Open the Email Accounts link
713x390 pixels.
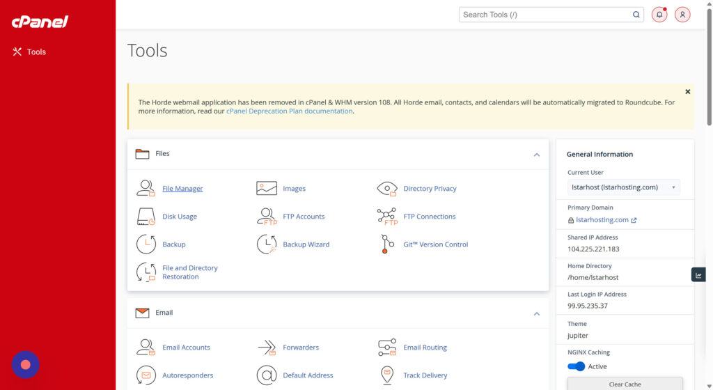(186, 348)
